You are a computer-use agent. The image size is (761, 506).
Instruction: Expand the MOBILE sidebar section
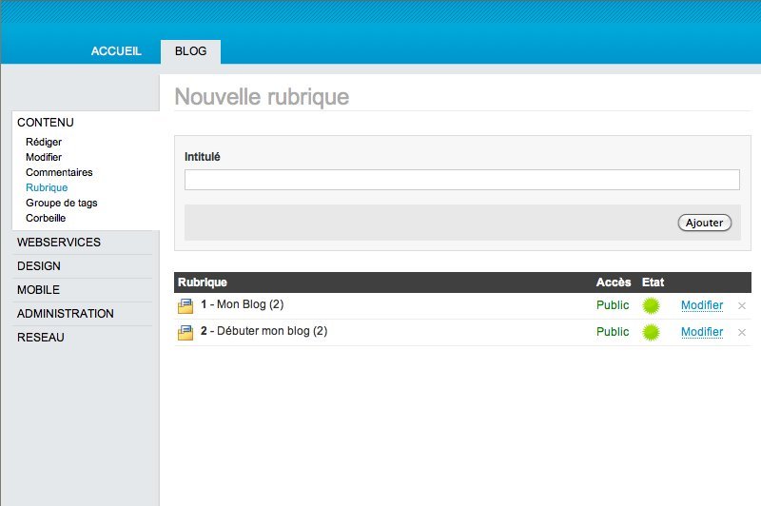tap(39, 290)
